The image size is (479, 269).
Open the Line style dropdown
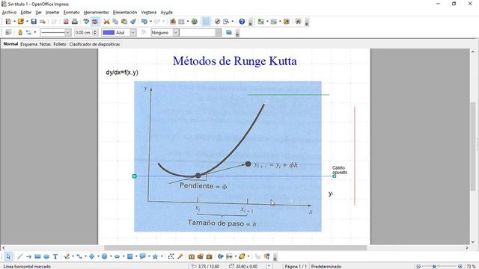point(68,32)
